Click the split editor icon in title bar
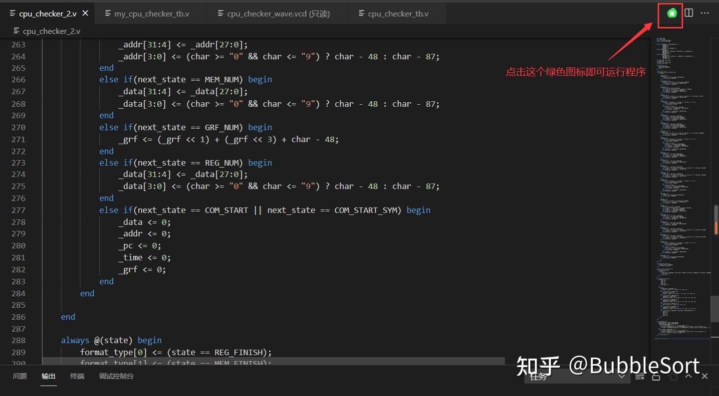 click(x=689, y=13)
